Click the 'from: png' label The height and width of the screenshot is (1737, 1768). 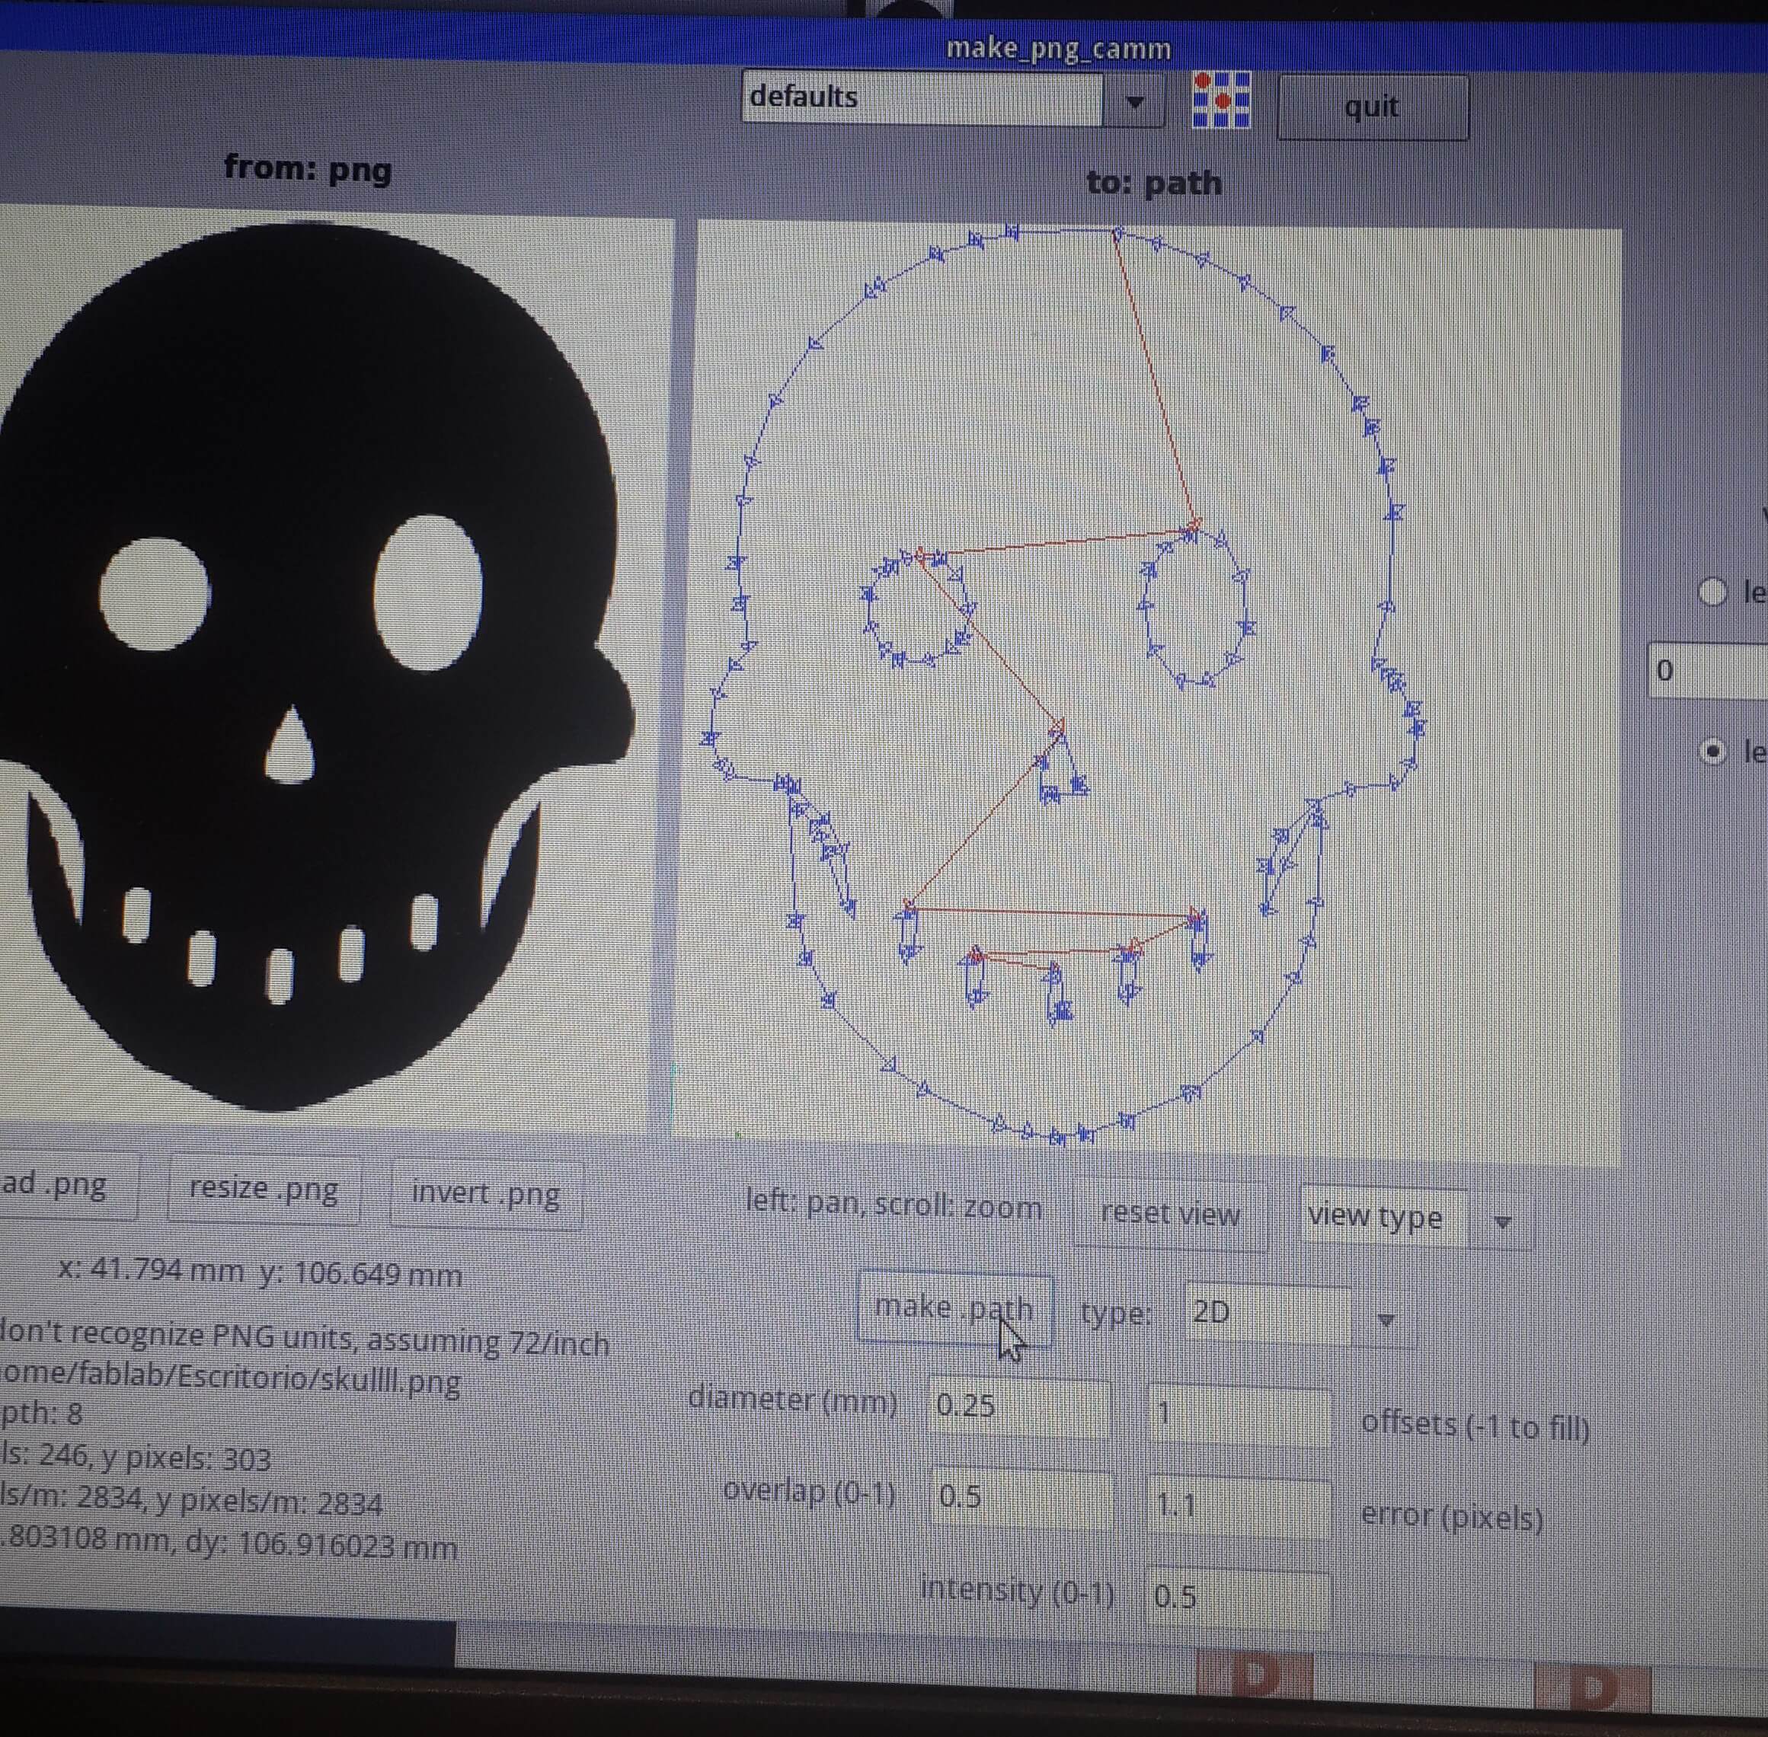tap(308, 169)
